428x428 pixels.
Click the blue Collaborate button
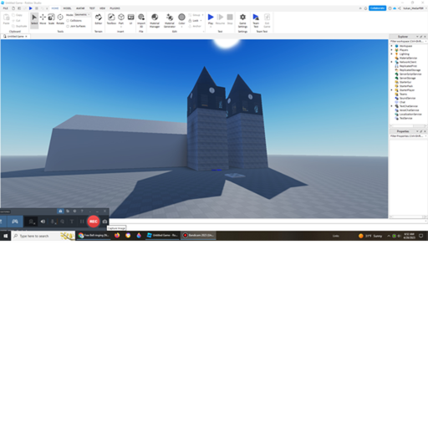coord(377,8)
